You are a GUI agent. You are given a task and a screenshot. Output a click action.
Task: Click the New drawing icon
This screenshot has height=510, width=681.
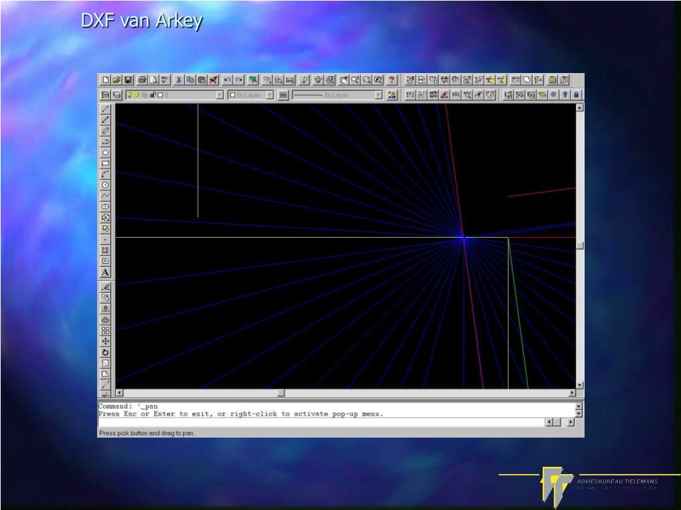tap(106, 80)
